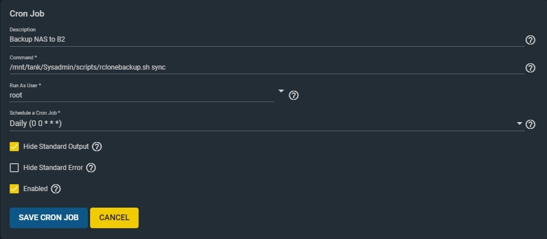This screenshot has width=547, height=239.
Task: Open the schedule dropdown arrow
Action: coord(520,124)
